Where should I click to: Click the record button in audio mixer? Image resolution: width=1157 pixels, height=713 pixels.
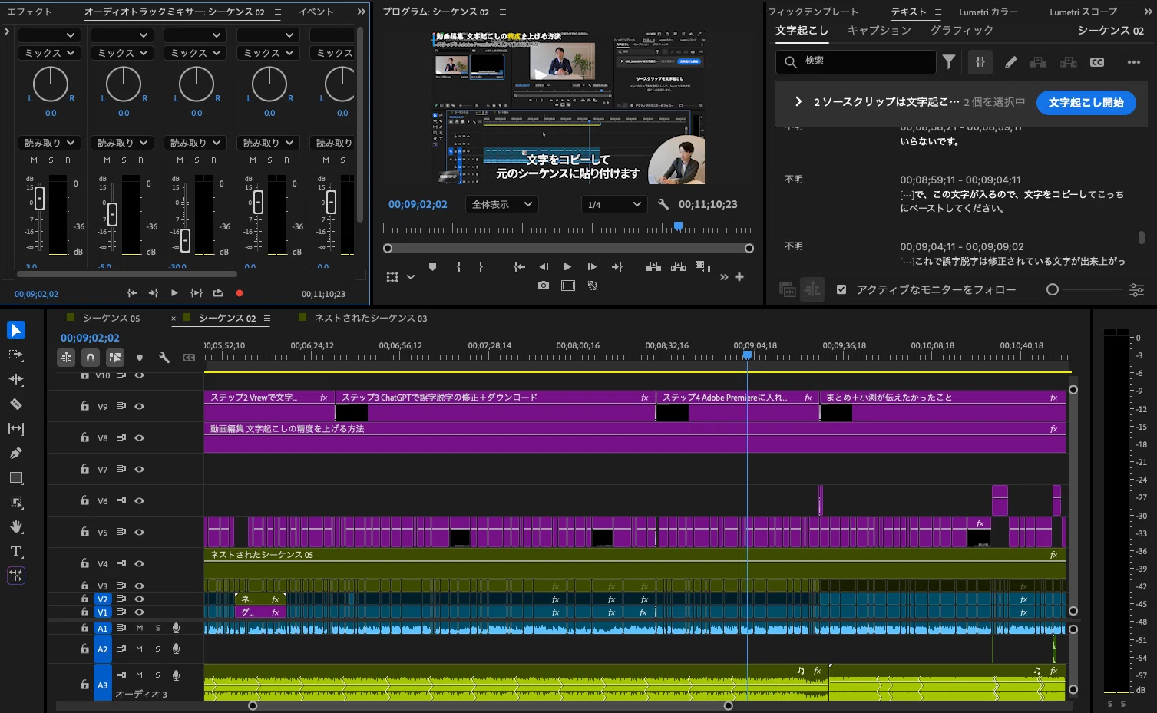coord(240,293)
